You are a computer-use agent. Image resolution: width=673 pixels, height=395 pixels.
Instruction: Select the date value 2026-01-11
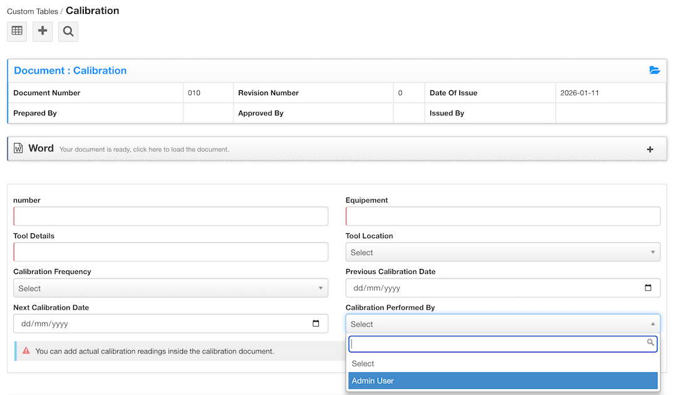coord(580,93)
